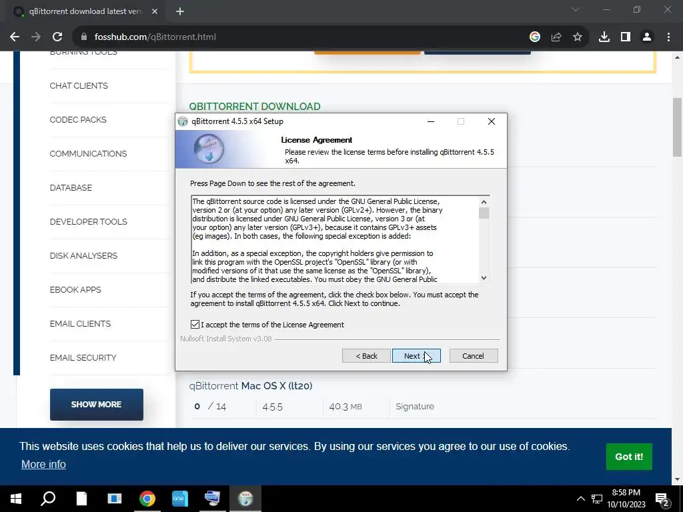Close the qBittorrent download tab
This screenshot has height=512, width=683.
[155, 11]
